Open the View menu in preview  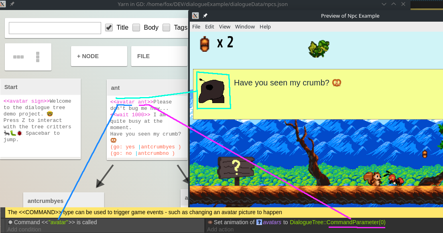[x=224, y=27]
